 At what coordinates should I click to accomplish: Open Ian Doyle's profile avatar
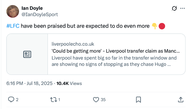click(x=13, y=11)
